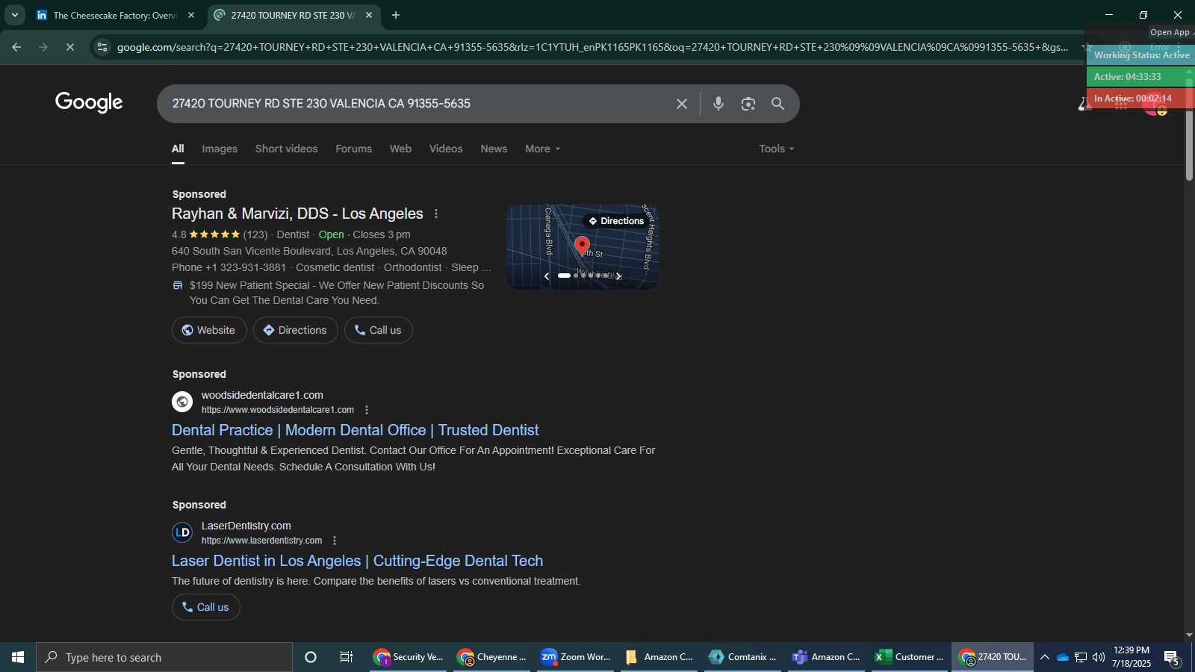Click rating 4.8 stars review count

220,234
